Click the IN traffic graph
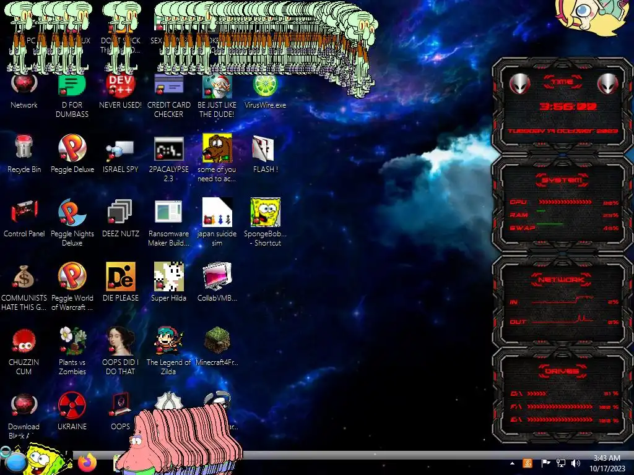The image size is (634, 475). [562, 300]
